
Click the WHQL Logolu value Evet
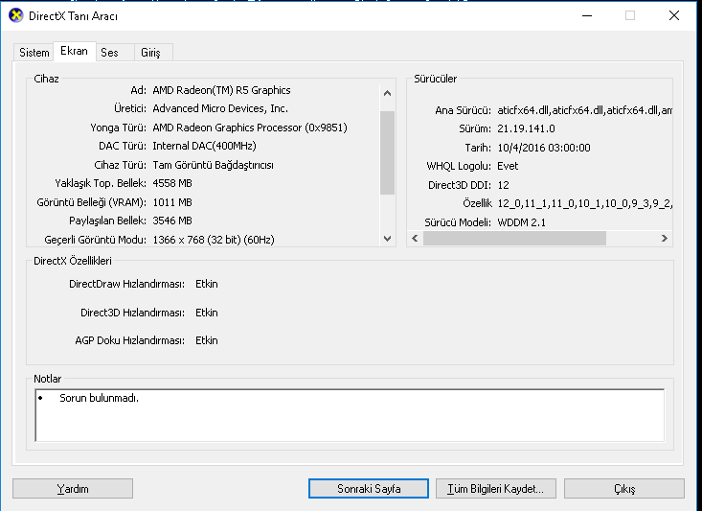(x=508, y=166)
